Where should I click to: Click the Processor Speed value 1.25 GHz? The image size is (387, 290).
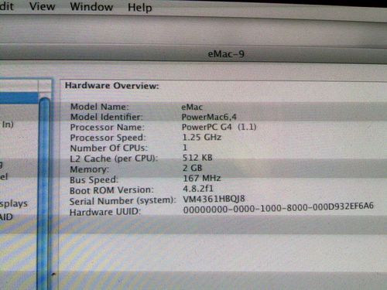click(202, 137)
